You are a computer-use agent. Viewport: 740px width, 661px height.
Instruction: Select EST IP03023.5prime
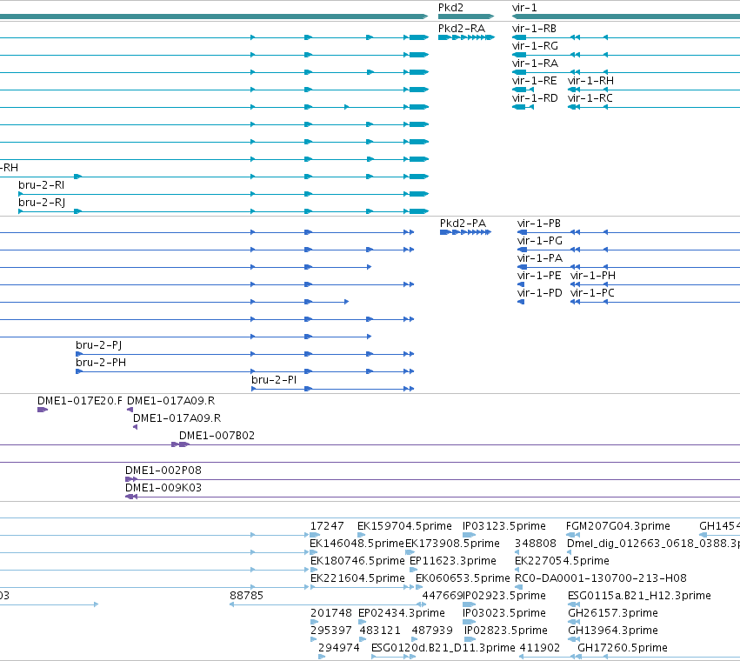(x=504, y=614)
